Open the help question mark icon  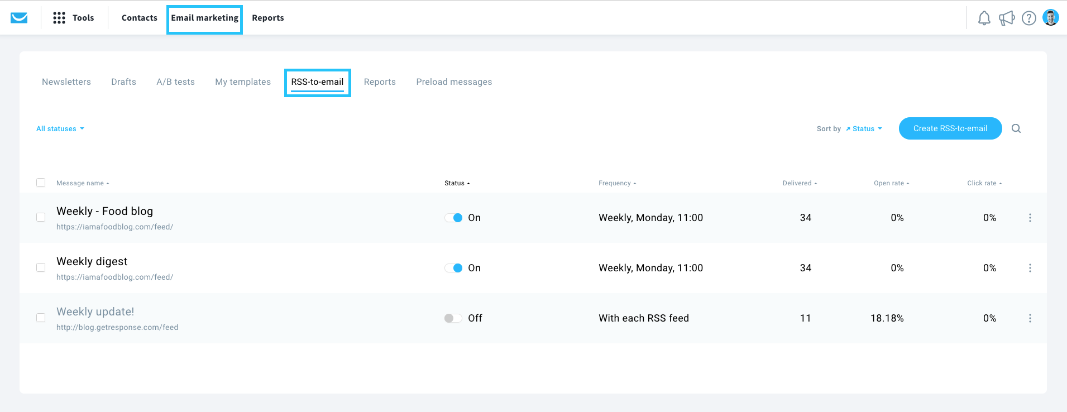1029,18
